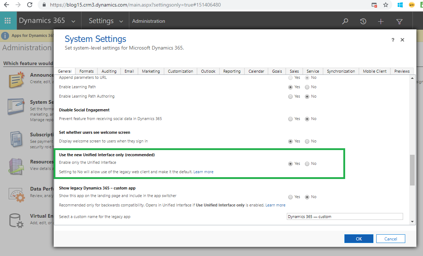Expand the Dynamics 365 dropdown chevron
Image resolution: width=423 pixels, height=256 pixels.
pos(74,21)
